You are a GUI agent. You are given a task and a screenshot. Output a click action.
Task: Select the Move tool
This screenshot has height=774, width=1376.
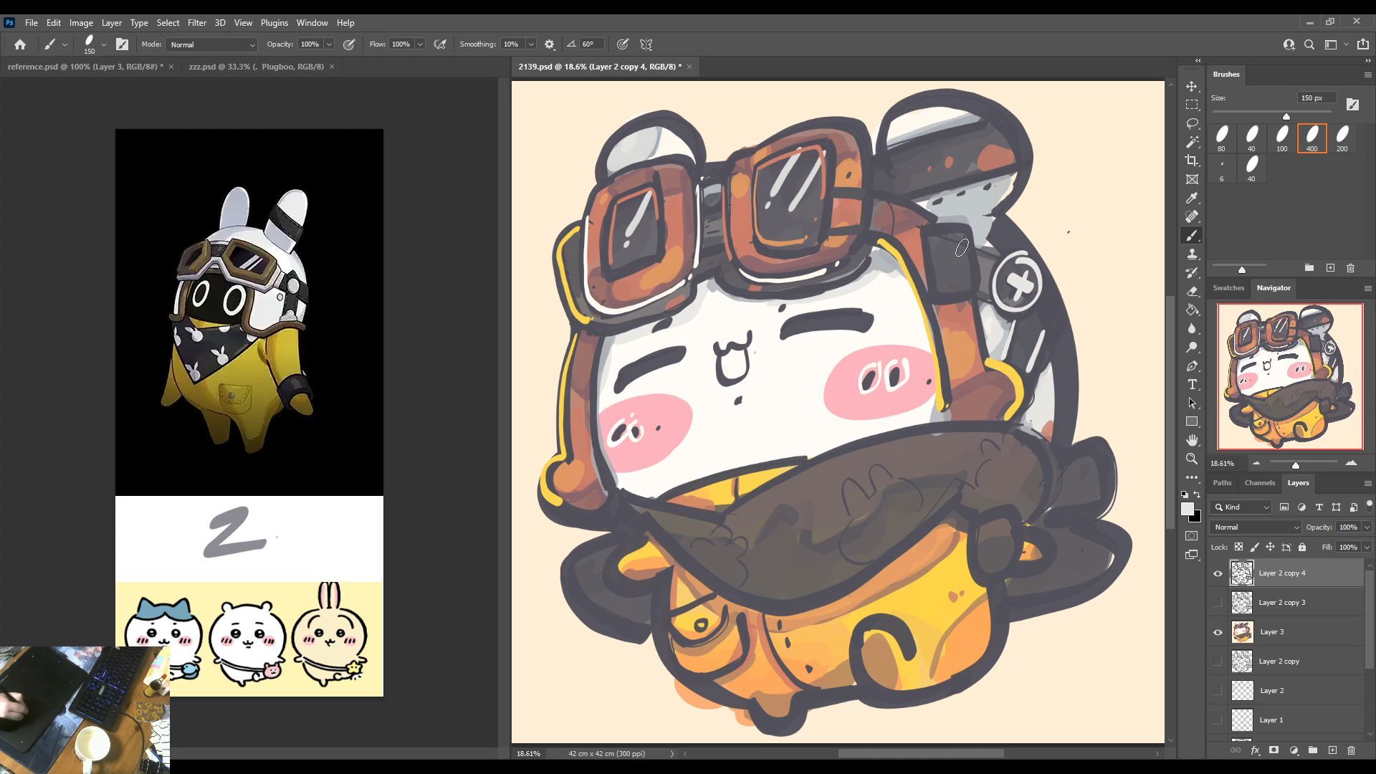pyautogui.click(x=1192, y=86)
